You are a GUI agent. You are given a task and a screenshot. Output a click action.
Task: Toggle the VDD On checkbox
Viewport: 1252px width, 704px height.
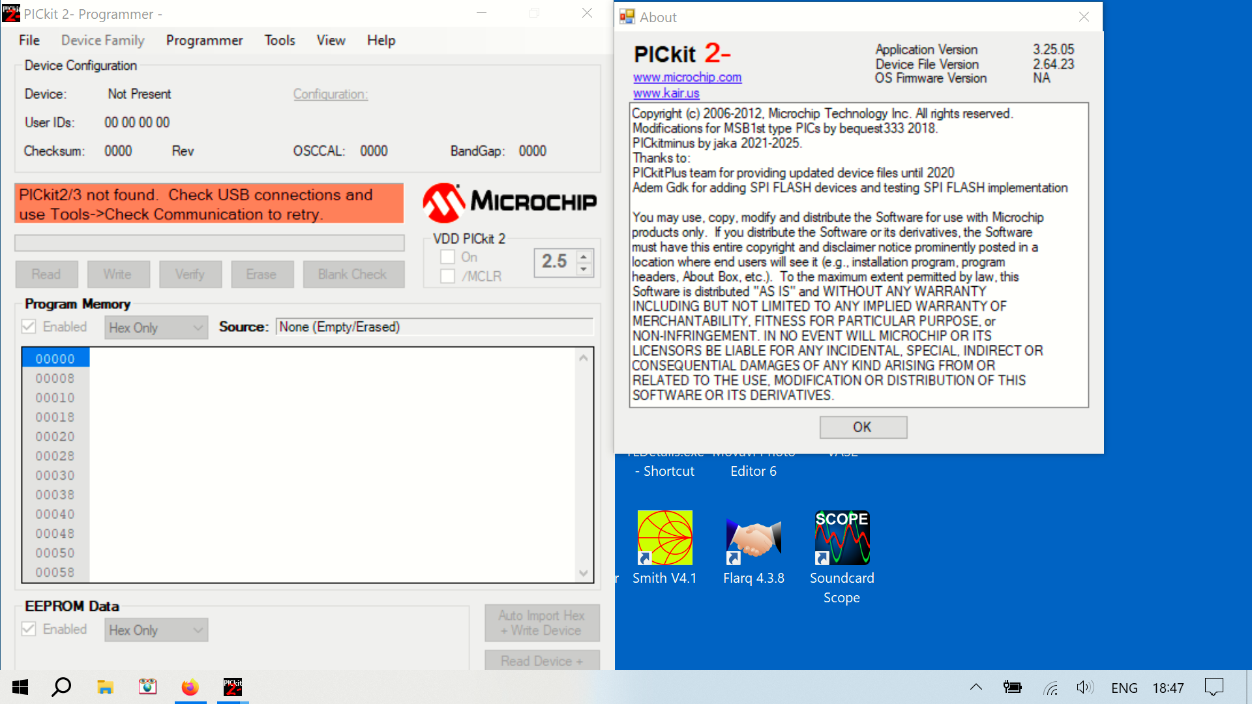(x=447, y=257)
